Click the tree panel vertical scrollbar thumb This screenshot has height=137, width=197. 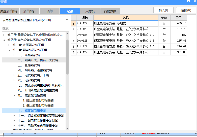point(67,57)
